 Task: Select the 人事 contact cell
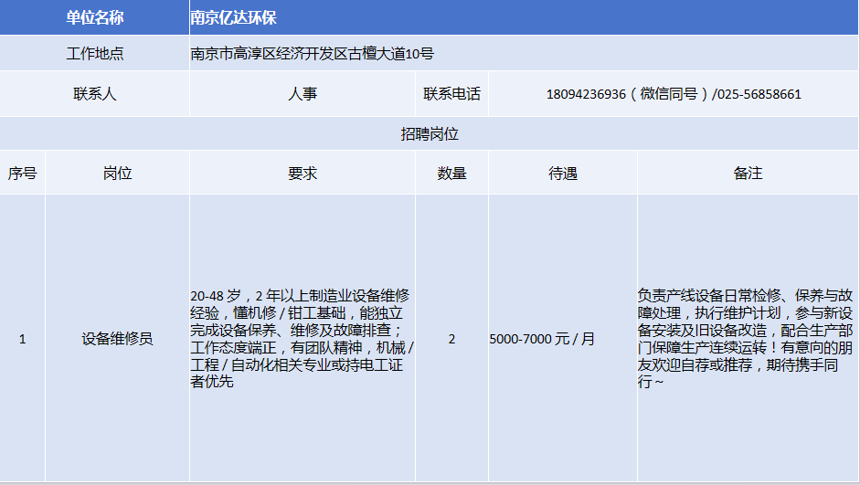[x=302, y=93]
